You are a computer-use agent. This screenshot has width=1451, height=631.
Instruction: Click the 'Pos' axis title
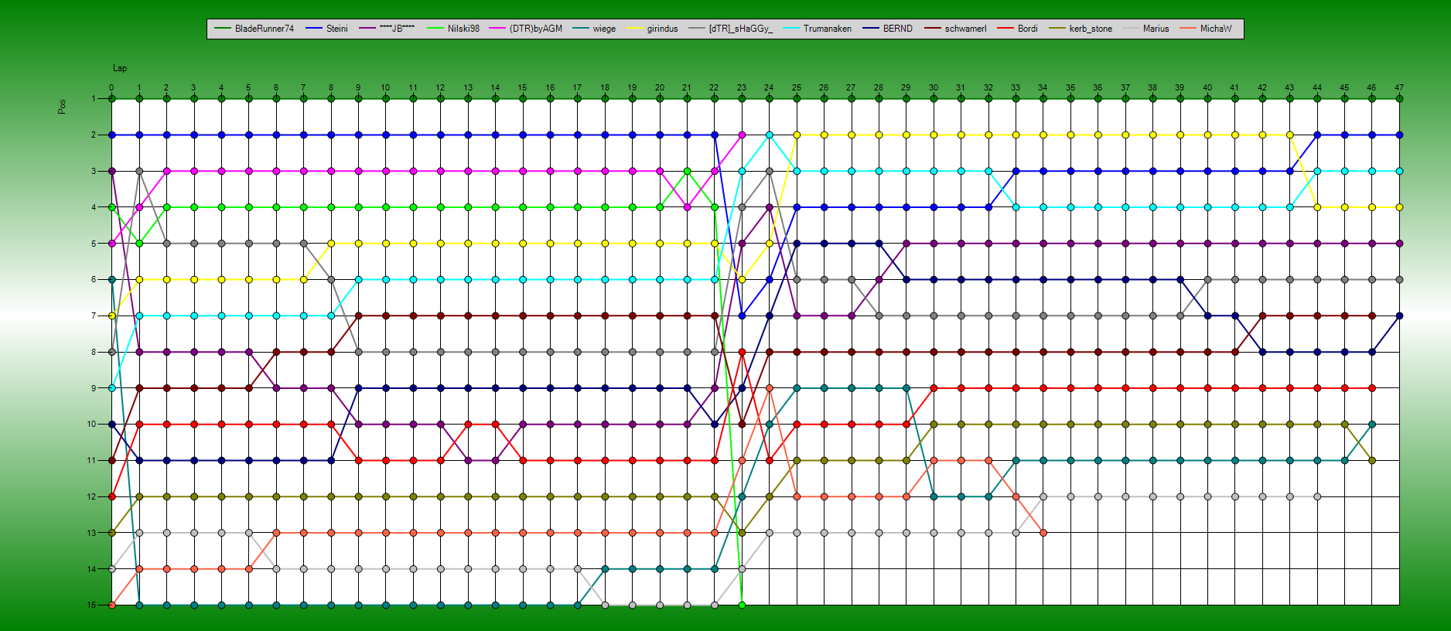coord(62,107)
